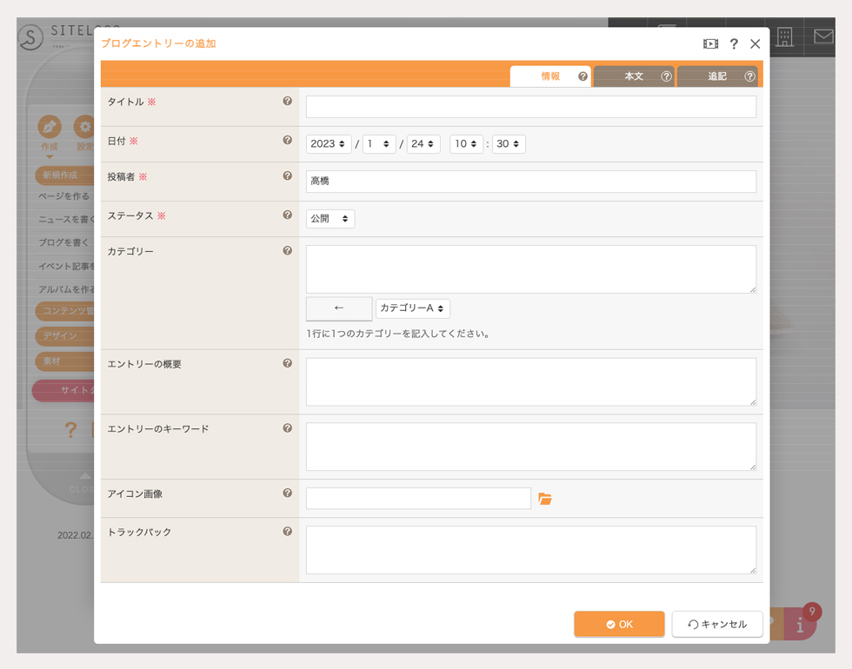Select ページを作る in background sidebar
Image resolution: width=852 pixels, height=669 pixels.
pos(64,196)
